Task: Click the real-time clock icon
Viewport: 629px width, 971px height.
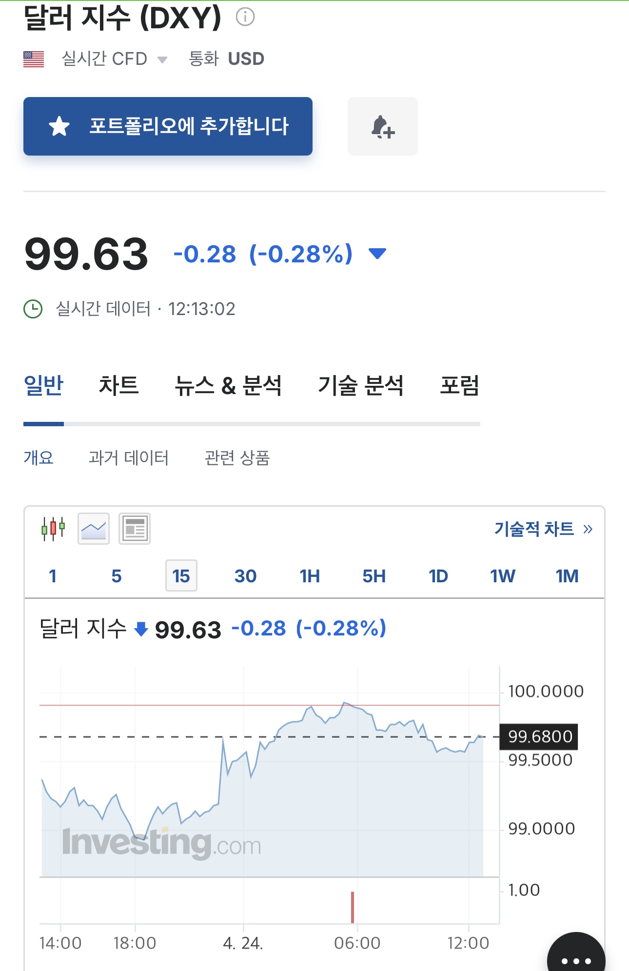Action: (33, 309)
